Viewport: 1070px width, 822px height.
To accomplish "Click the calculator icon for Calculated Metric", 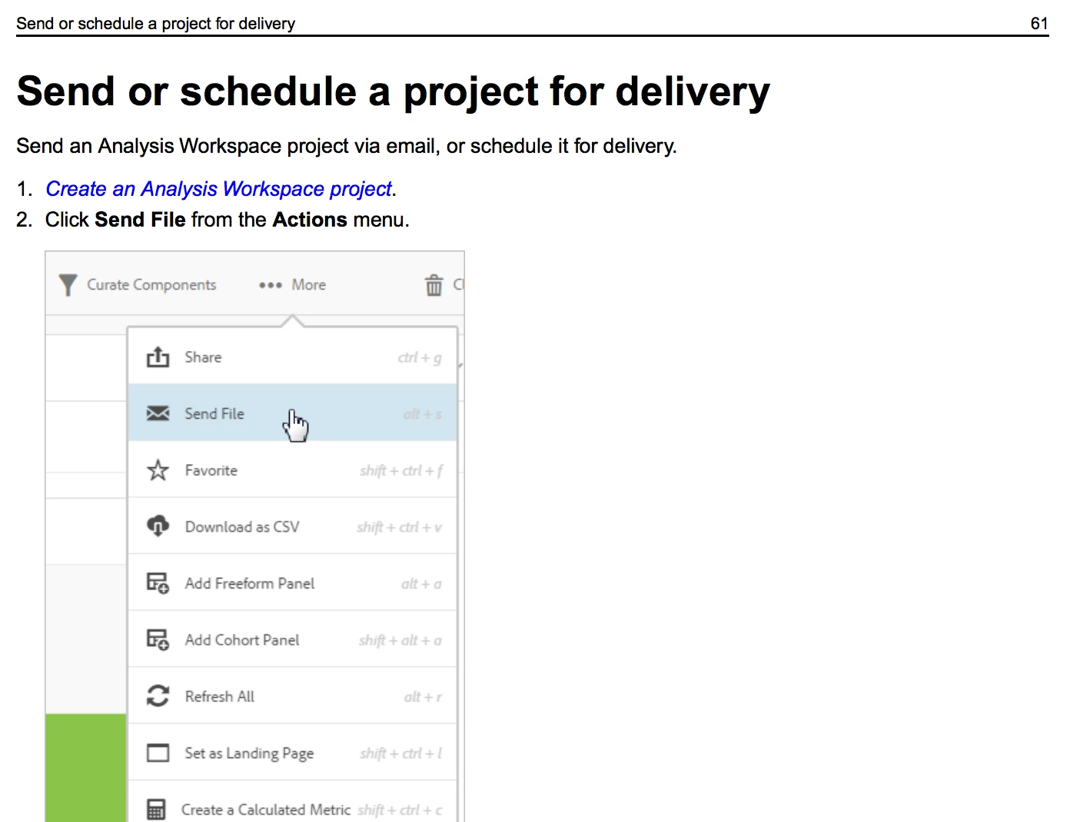I will [x=156, y=810].
